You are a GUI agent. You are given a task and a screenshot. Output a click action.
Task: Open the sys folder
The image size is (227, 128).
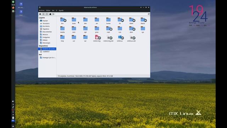tap(143, 30)
